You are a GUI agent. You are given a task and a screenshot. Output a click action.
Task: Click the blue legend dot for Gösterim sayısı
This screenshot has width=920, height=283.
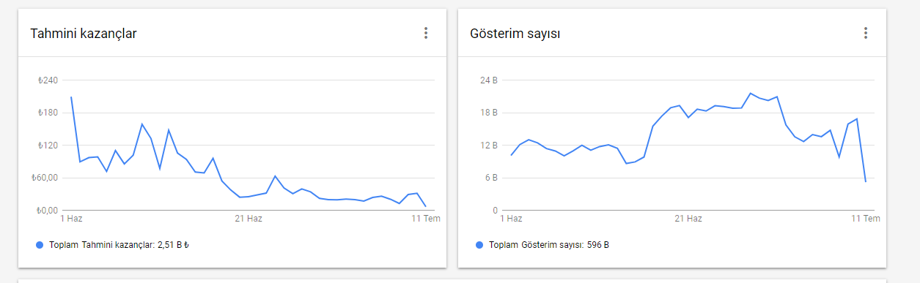point(479,245)
